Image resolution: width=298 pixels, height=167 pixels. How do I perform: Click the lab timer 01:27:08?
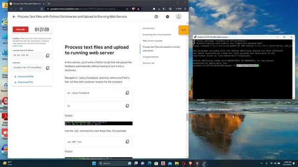[42, 30]
